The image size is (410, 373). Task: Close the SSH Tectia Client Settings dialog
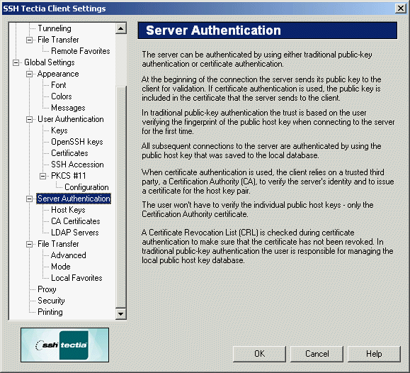400,9
